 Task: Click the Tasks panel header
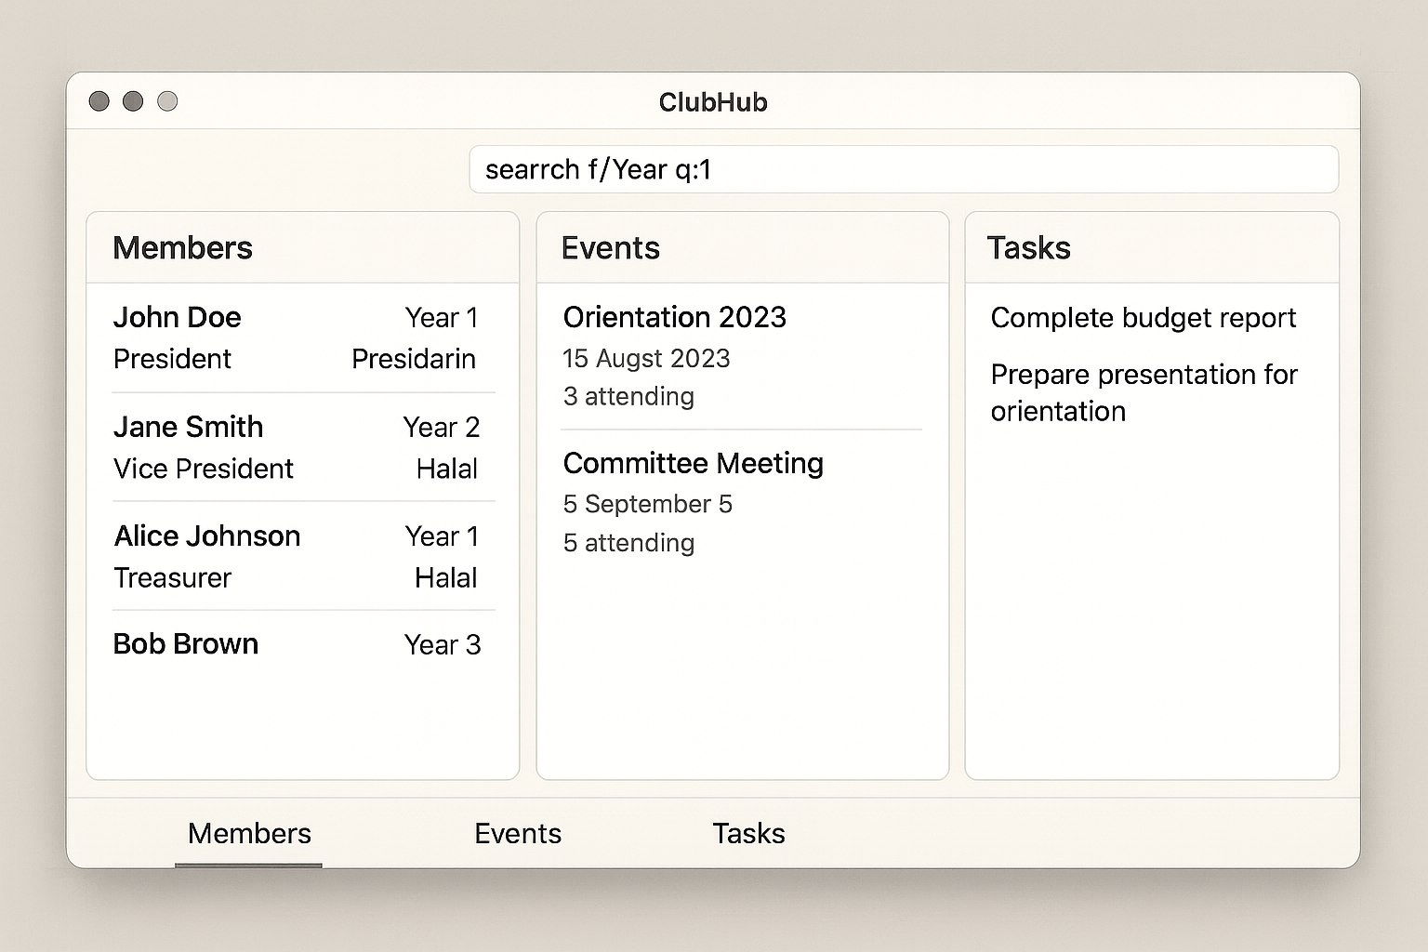1028,248
